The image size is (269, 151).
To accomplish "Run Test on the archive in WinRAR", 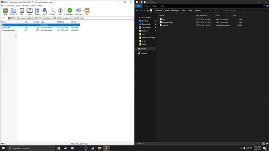I will click(22, 11).
